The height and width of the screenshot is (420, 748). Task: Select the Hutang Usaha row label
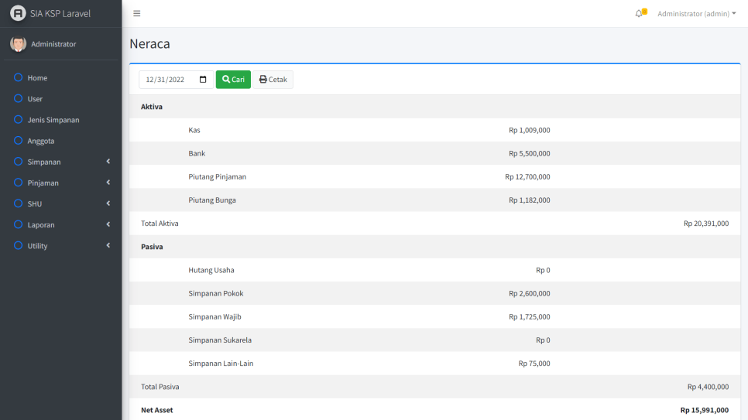(x=211, y=270)
